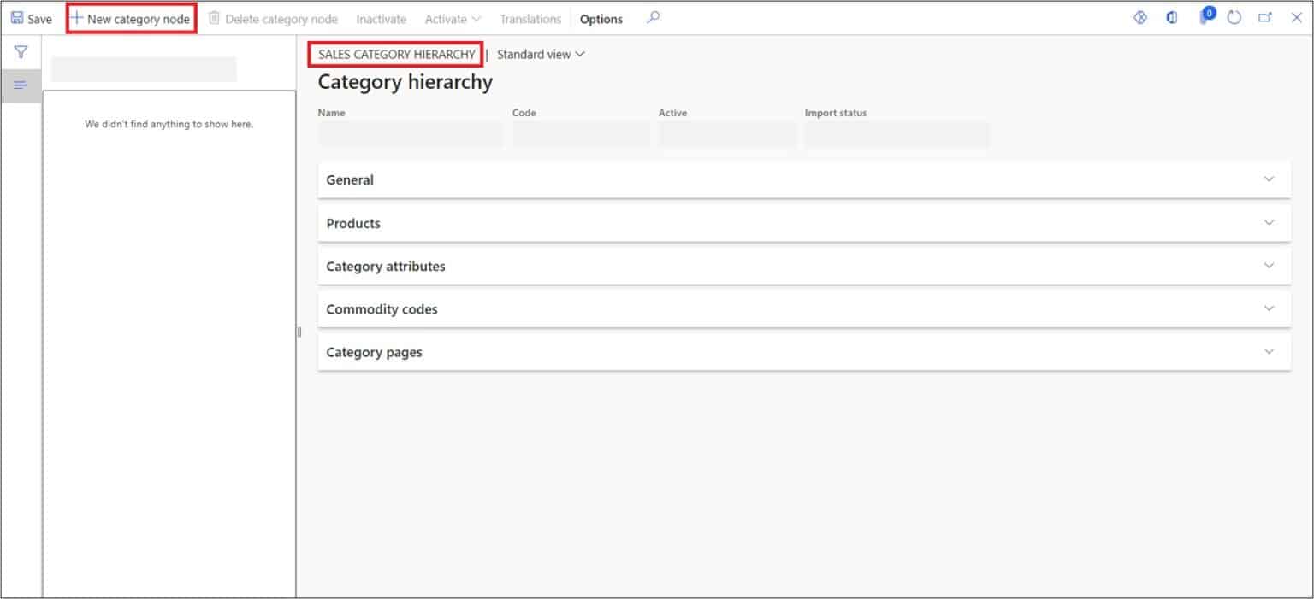
Task: Open the Power Apps diamond icon
Action: pyautogui.click(x=1139, y=18)
